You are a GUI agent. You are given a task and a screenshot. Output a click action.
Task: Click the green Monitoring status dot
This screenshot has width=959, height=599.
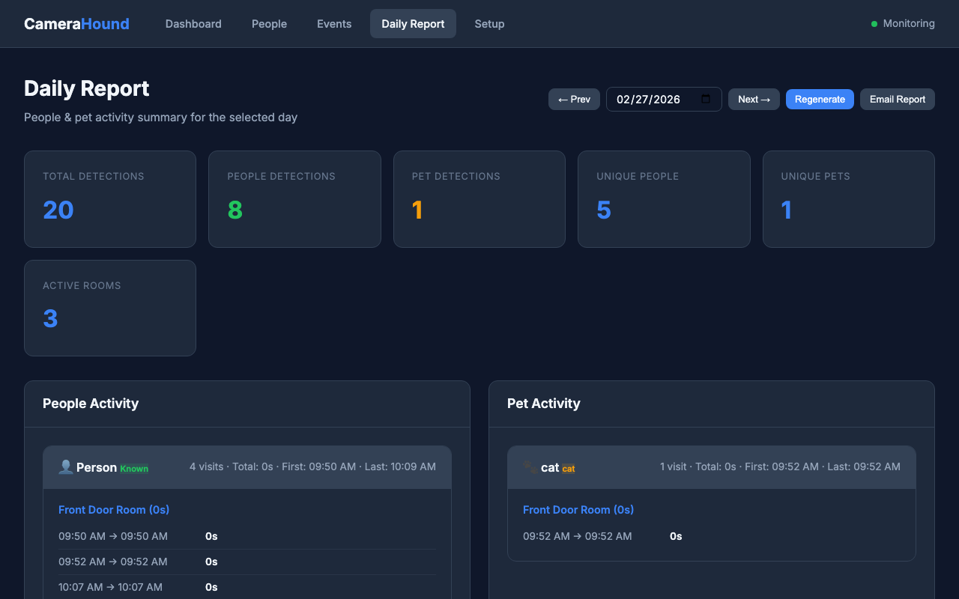coord(874,23)
